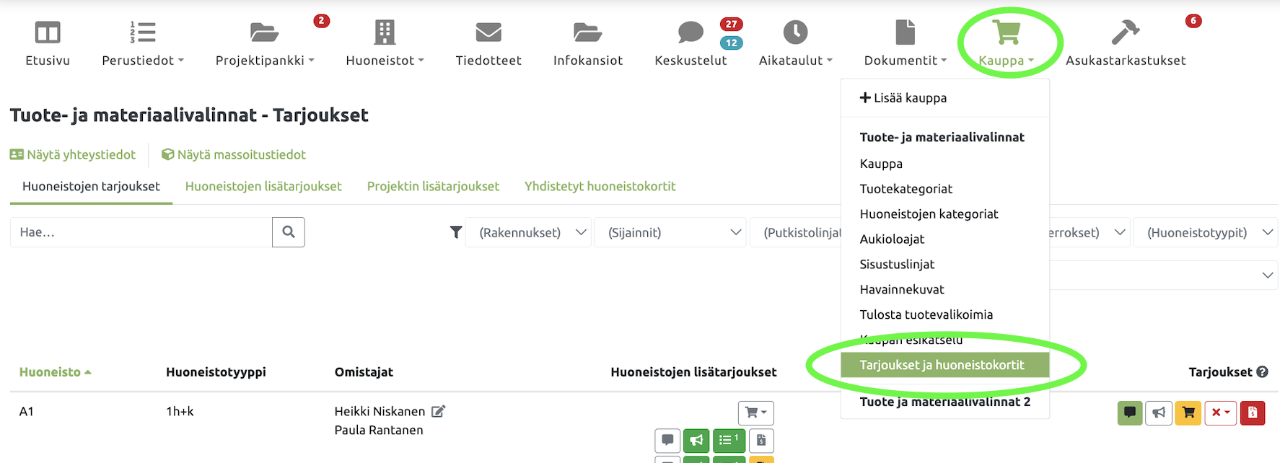Open the Kauppa shopping cart menu
The image size is (1280, 463).
pos(1006,34)
